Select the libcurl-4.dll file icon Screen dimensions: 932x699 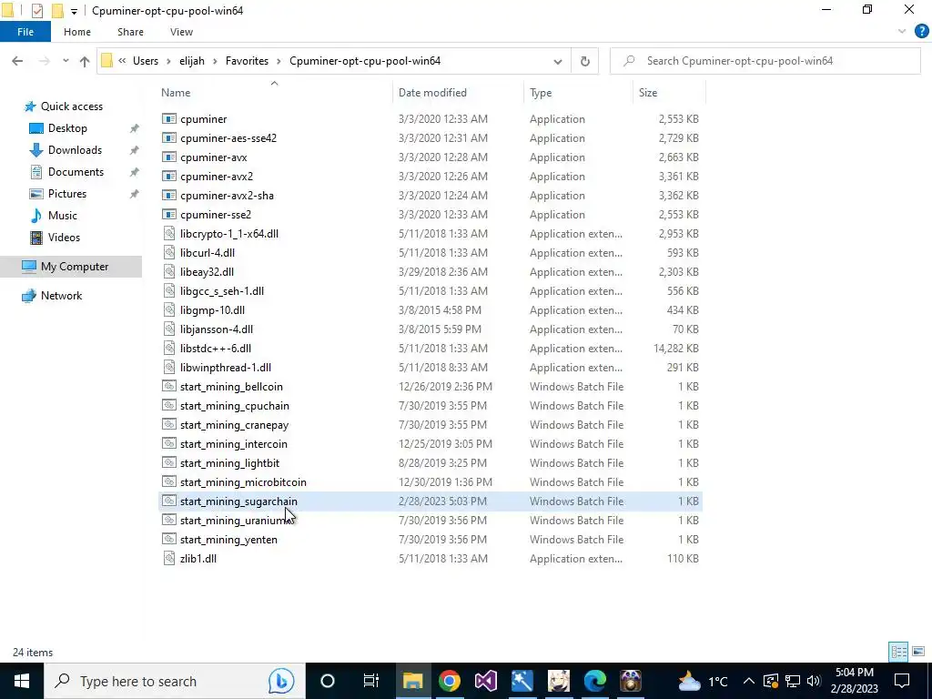(169, 253)
